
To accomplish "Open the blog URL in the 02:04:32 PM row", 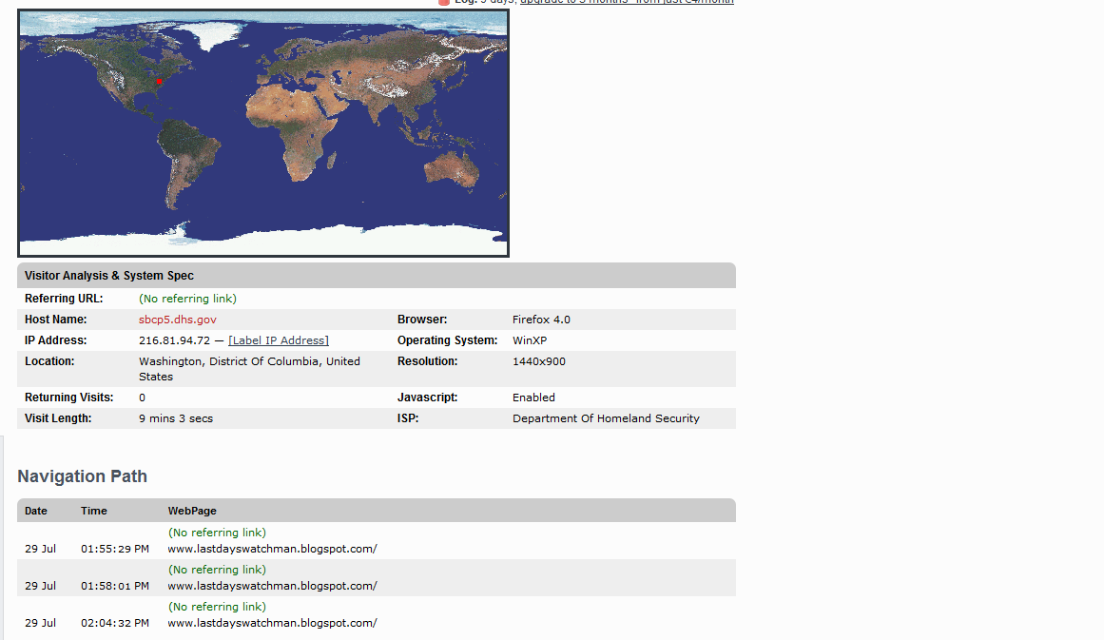I will 273,624.
